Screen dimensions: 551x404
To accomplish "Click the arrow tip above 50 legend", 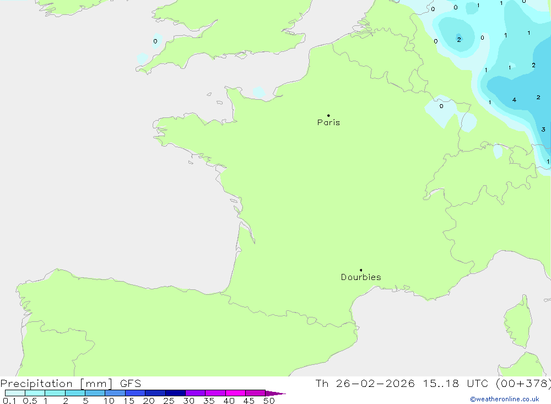I will click(x=275, y=393).
